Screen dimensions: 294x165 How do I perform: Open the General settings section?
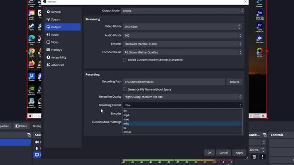[62, 12]
